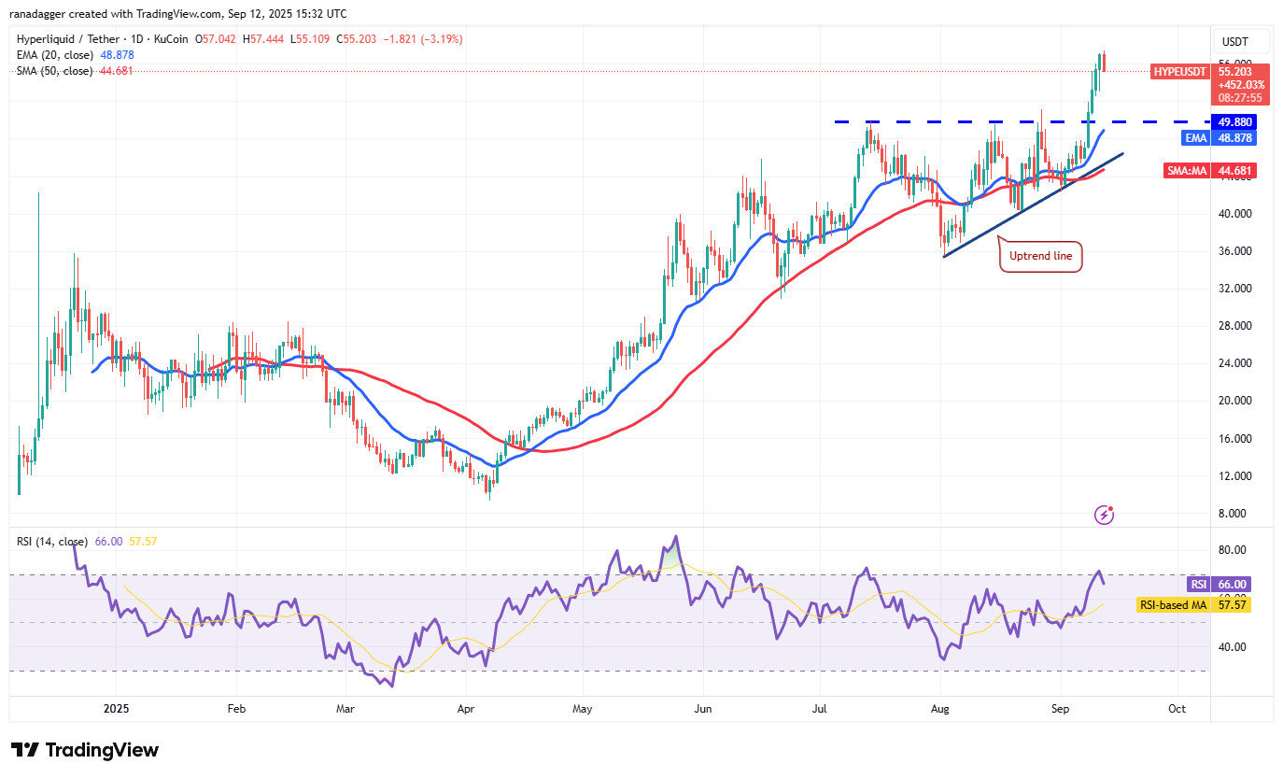Click the instant trading lightning icon
Viewport: 1283px width, 778px height.
pyautogui.click(x=1104, y=515)
